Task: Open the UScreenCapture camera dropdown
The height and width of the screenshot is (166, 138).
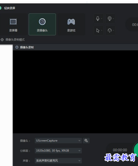Action: click(x=58, y=141)
